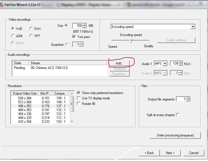Go to the previous step with Back
Screen dimensions: 208x161
tap(149, 153)
